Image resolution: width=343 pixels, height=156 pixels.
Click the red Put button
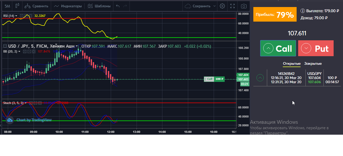point(316,48)
